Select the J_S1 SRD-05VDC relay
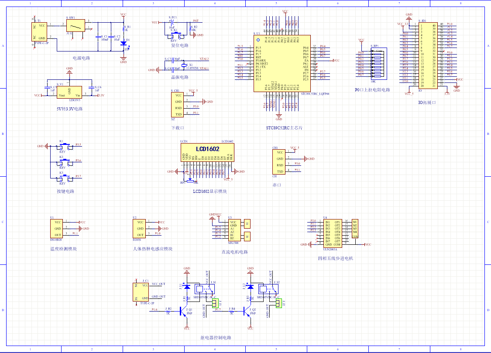This screenshot has height=353, width=491. [x=205, y=288]
